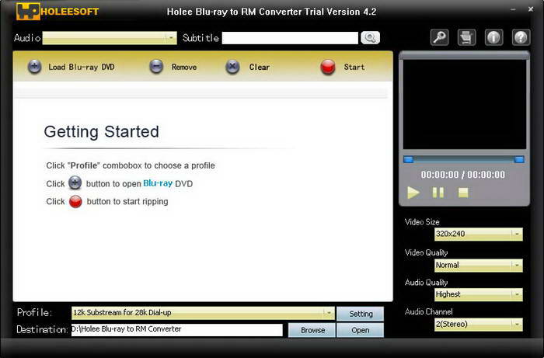Viewport: 544px width, 358px height.
Task: Minimize the converter window
Action: click(514, 9)
